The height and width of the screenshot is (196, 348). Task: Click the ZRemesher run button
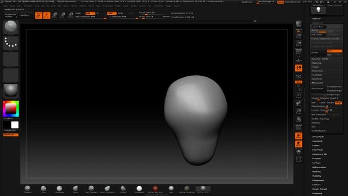pyautogui.click(x=319, y=89)
